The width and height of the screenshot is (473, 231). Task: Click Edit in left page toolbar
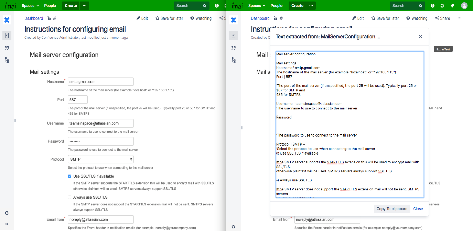coord(142,18)
